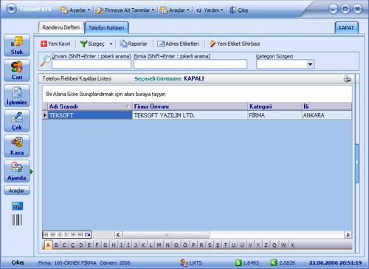This screenshot has height=269, width=369.
Task: Open the Stok module from sidebar
Action: [x=17, y=45]
